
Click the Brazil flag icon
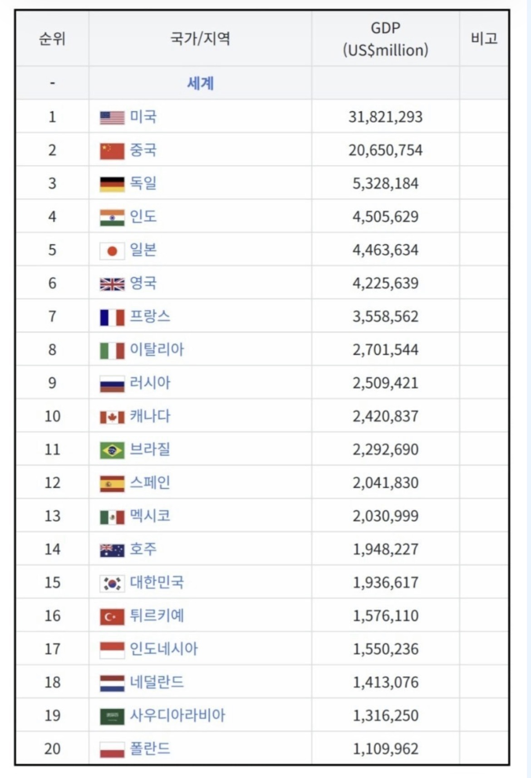click(x=112, y=450)
